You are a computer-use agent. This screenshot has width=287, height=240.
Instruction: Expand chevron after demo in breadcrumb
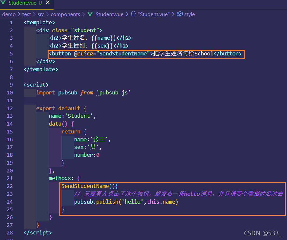click(19, 14)
